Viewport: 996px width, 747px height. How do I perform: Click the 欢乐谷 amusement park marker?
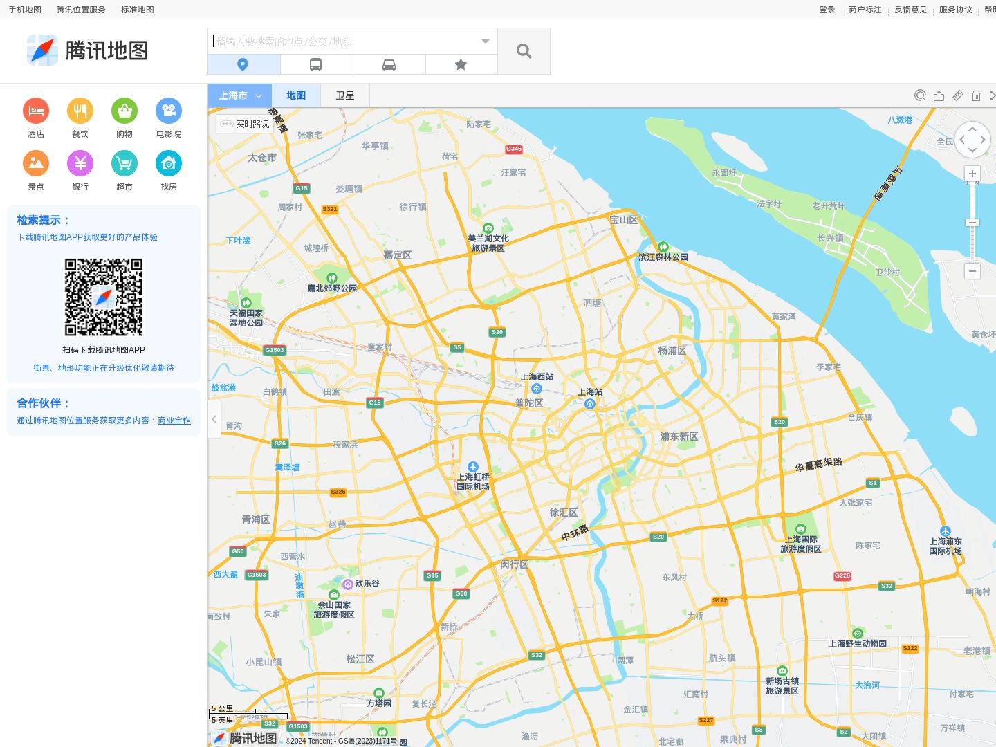point(348,584)
